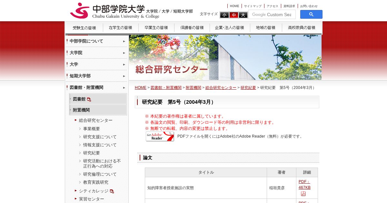Open the 受験生の皆様 navigation tab

pyautogui.click(x=84, y=28)
